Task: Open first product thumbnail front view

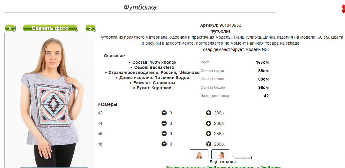Action: click(x=199, y=154)
